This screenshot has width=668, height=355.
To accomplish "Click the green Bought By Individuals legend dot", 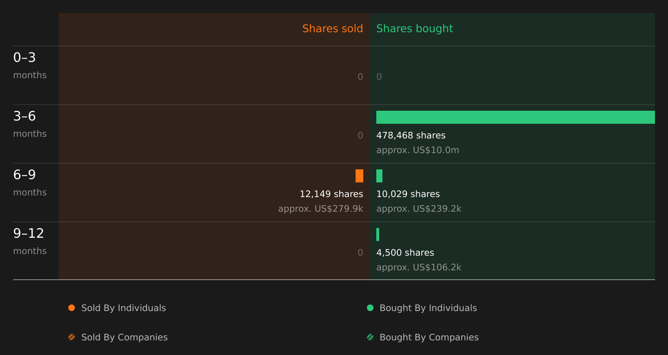I will click(x=370, y=308).
